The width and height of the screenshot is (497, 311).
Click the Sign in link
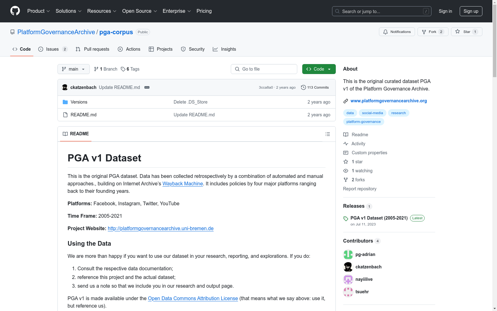point(445,11)
